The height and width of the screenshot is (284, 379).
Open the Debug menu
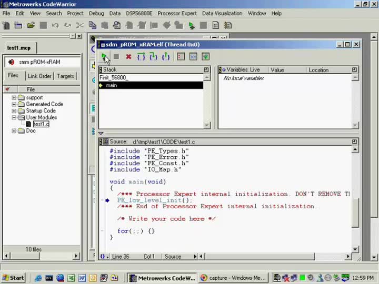pyautogui.click(x=96, y=13)
